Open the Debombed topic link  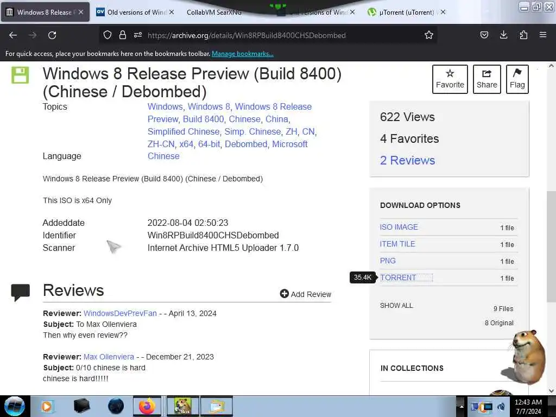pyautogui.click(x=246, y=144)
